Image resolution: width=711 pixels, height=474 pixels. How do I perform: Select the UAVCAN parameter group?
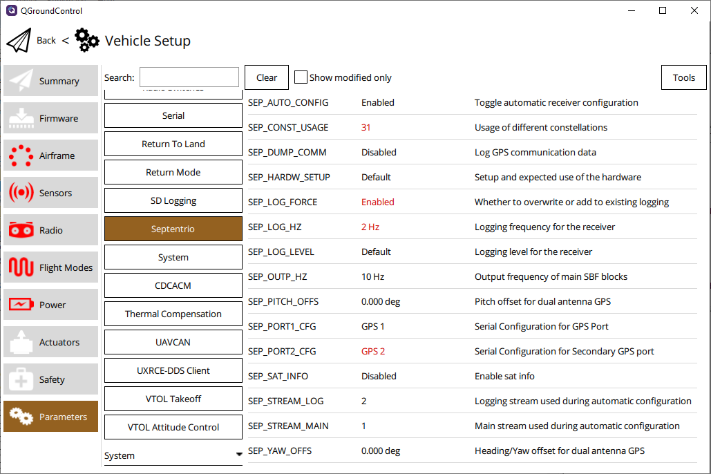click(173, 342)
